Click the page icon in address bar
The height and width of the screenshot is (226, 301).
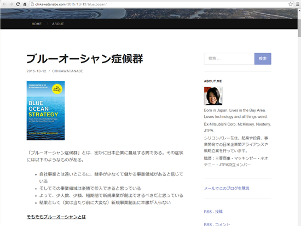click(32, 4)
